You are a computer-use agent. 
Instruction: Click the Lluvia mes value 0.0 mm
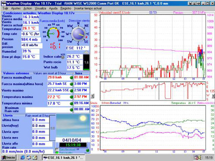[40, 138]
